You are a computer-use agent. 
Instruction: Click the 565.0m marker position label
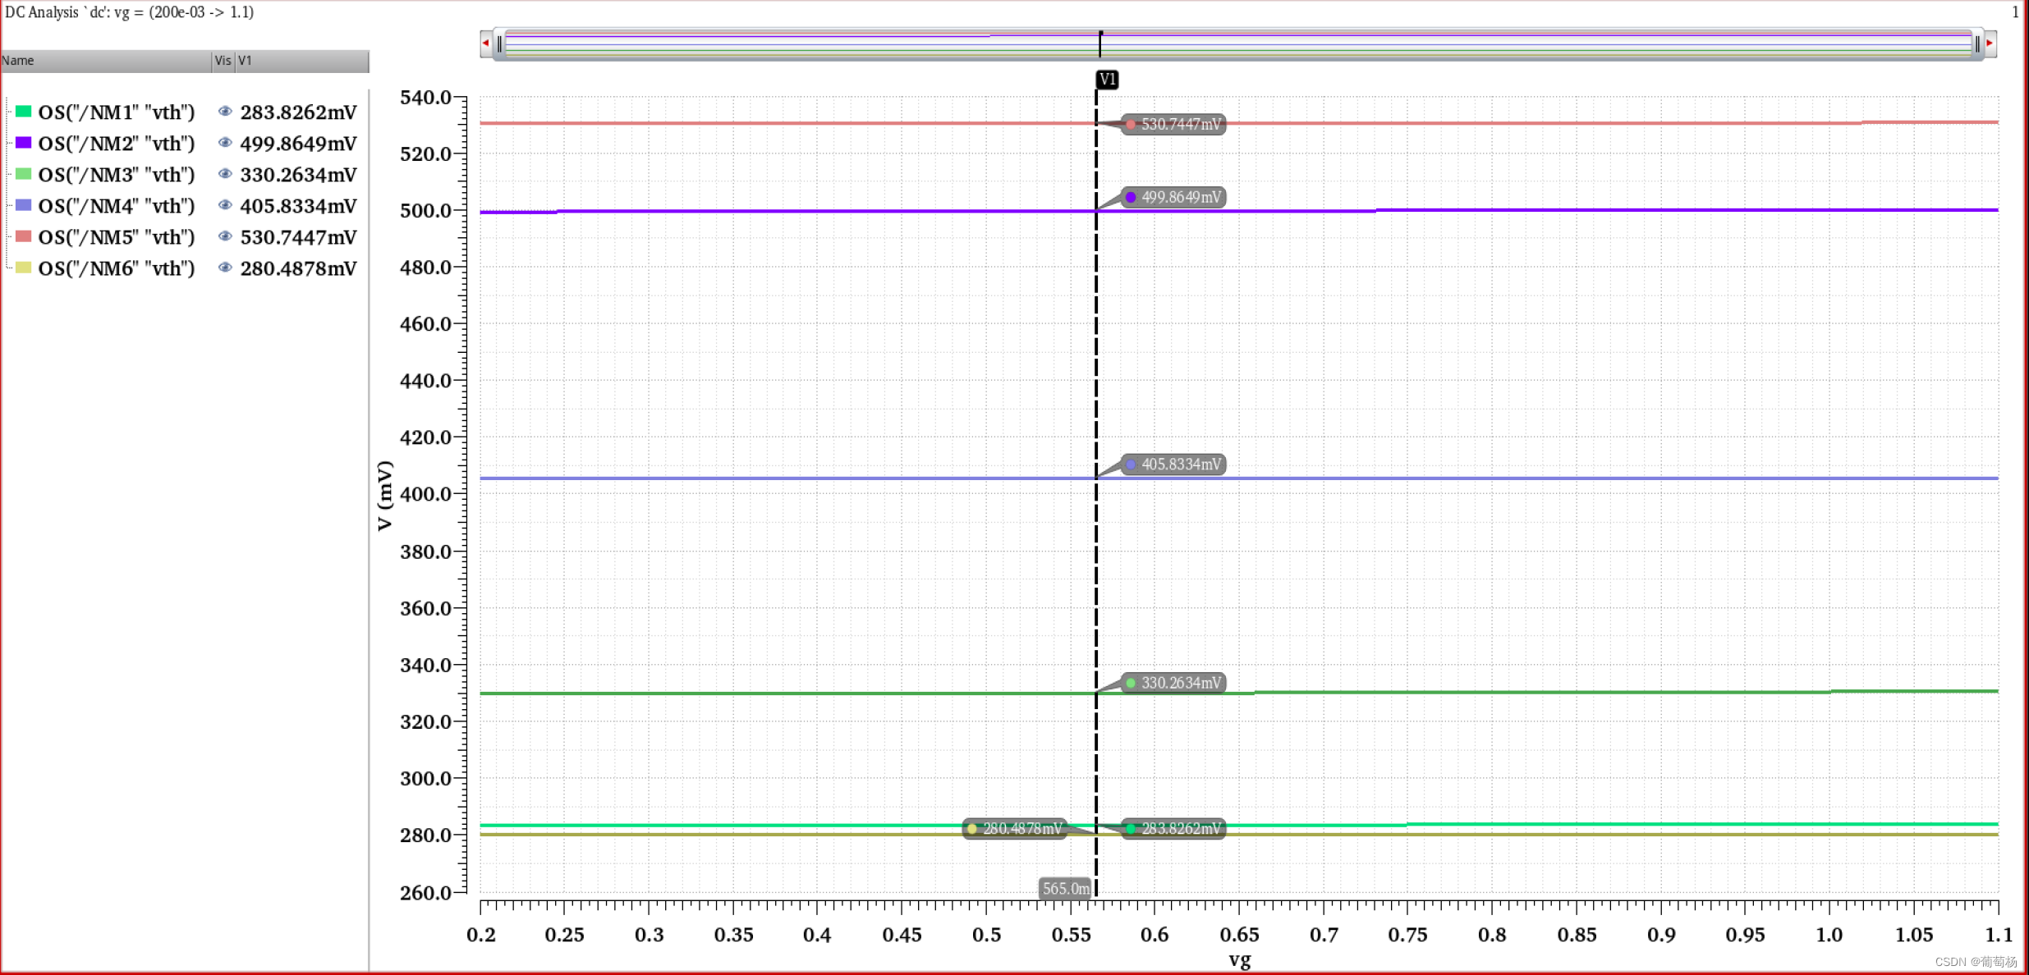click(x=1065, y=888)
